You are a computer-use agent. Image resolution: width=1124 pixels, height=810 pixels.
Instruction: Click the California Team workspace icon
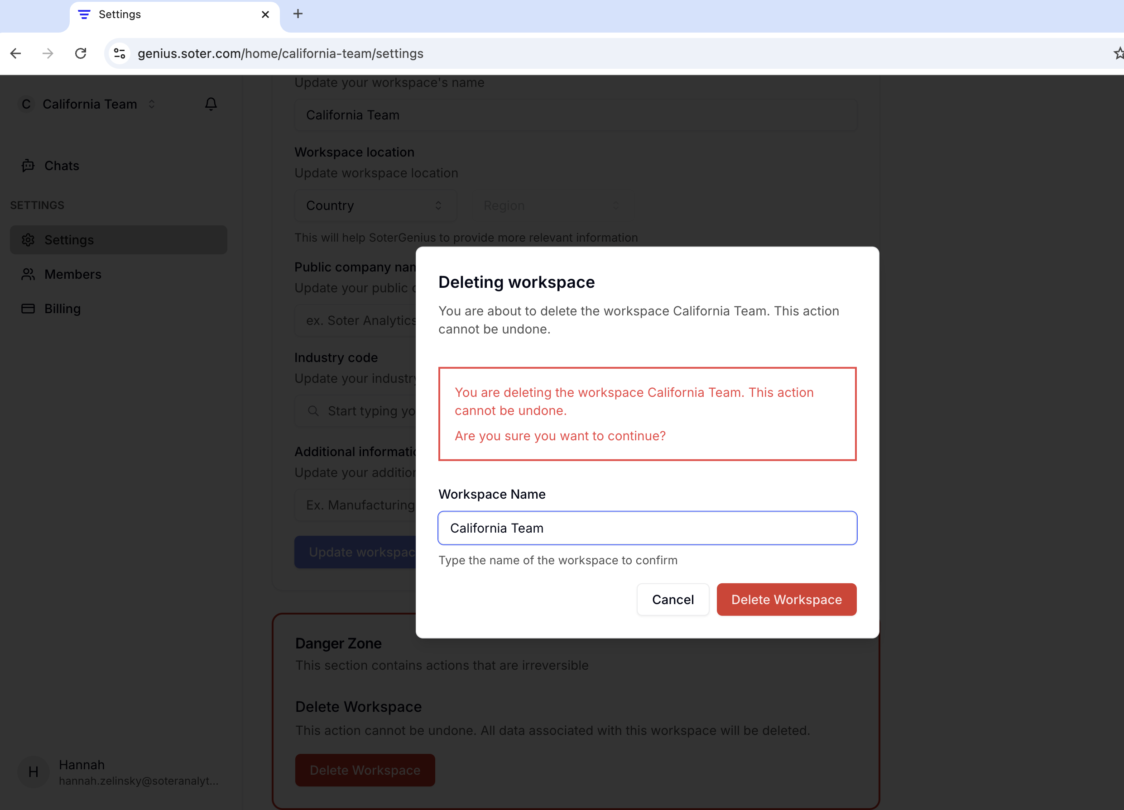coord(26,103)
